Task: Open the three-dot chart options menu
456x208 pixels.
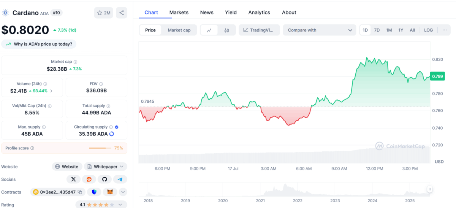Action: [x=445, y=30]
